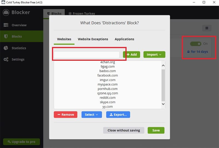Click the website address input field
This screenshot has width=219, height=148.
(x=87, y=55)
